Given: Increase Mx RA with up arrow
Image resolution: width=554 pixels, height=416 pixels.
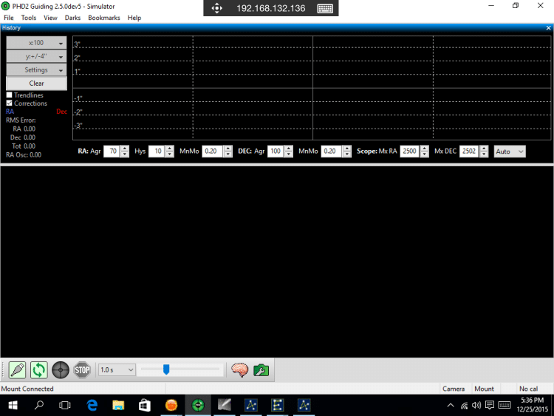Looking at the screenshot, I should point(424,149).
